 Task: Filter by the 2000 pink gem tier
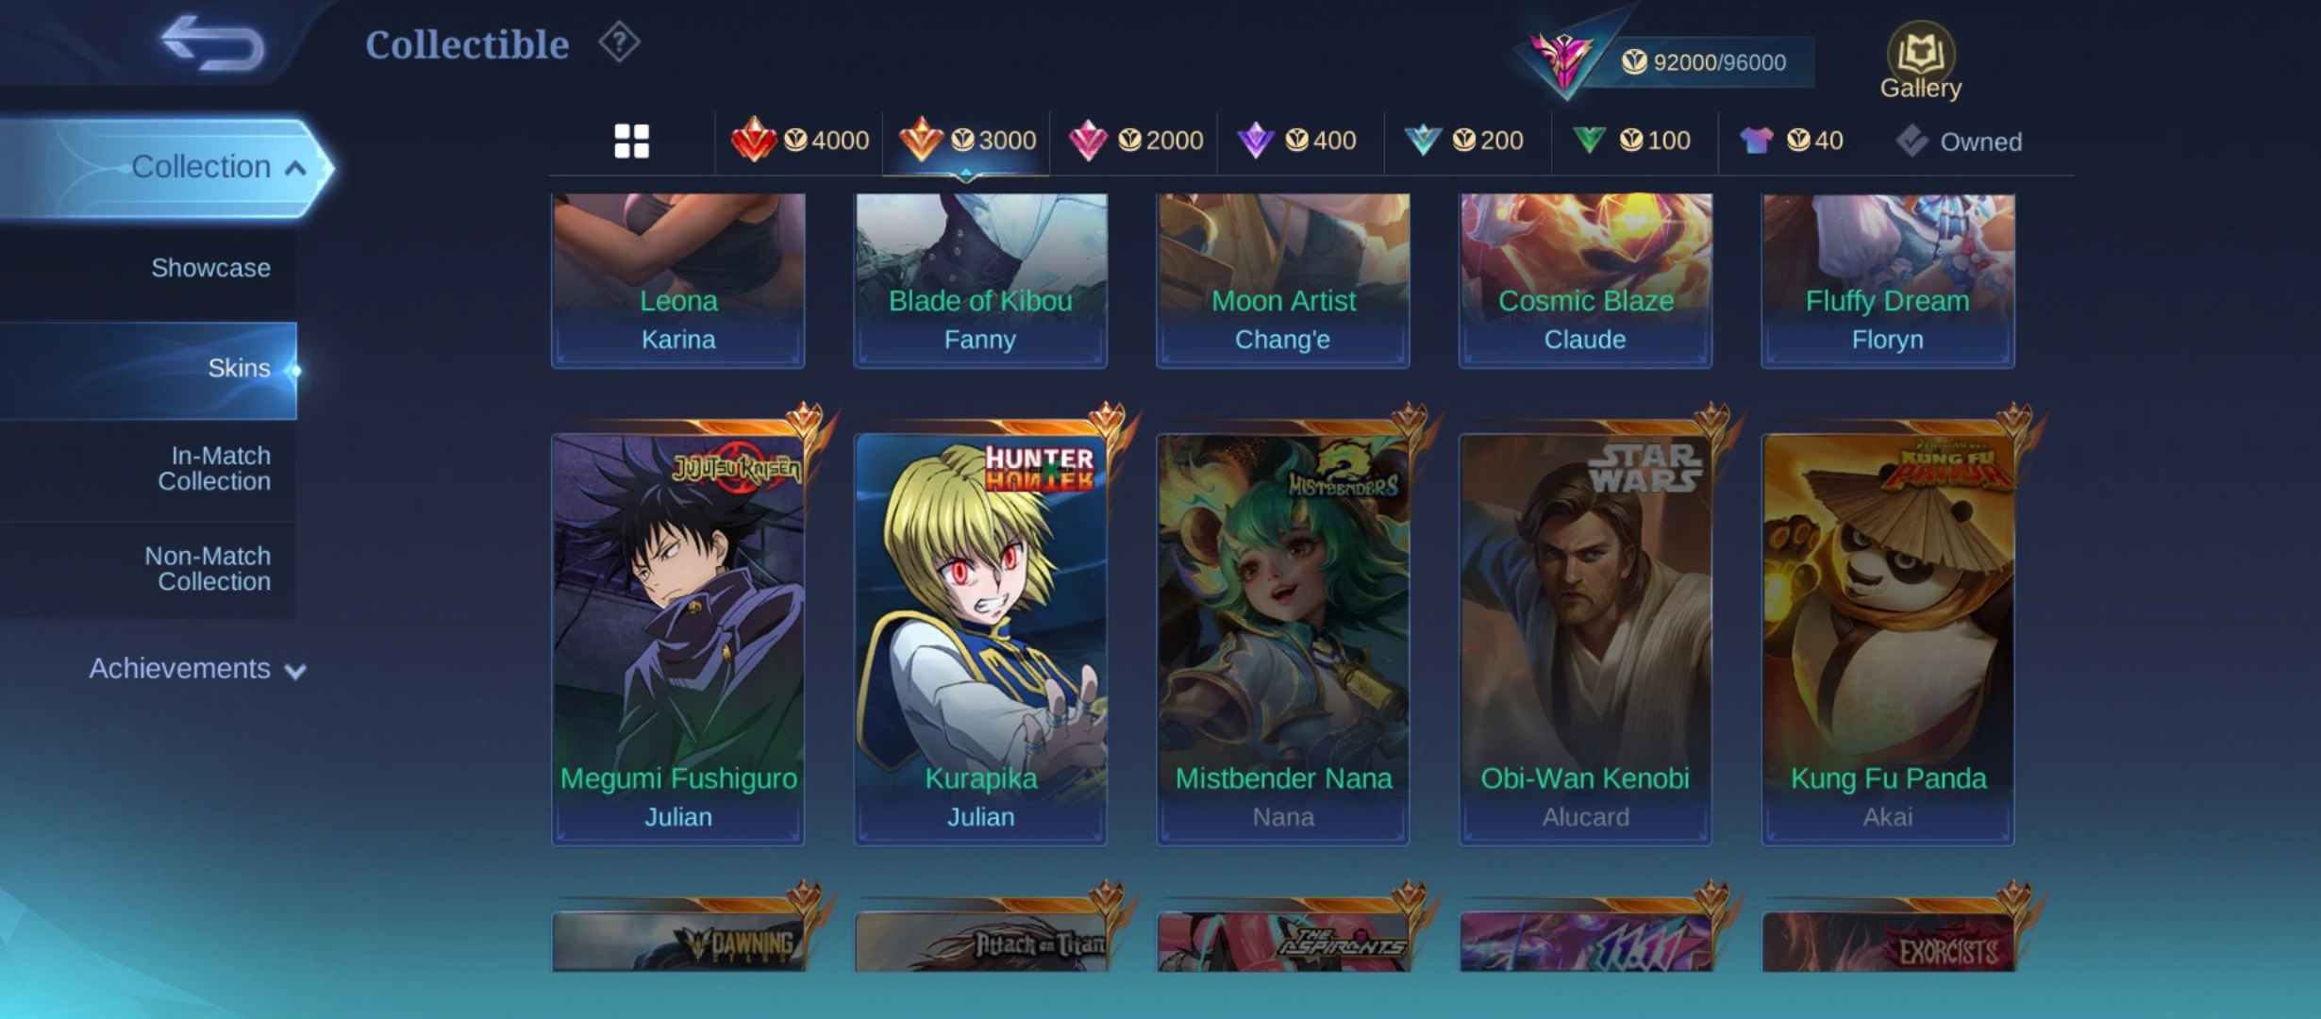click(1135, 141)
